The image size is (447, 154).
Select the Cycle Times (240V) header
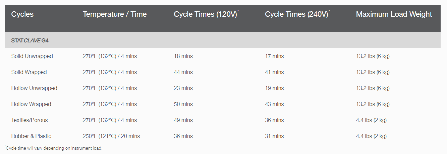click(297, 14)
